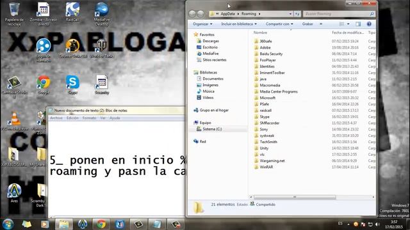The height and width of the screenshot is (230, 410).
Task: Click the Grabar toolbar button
Action: point(307,24)
